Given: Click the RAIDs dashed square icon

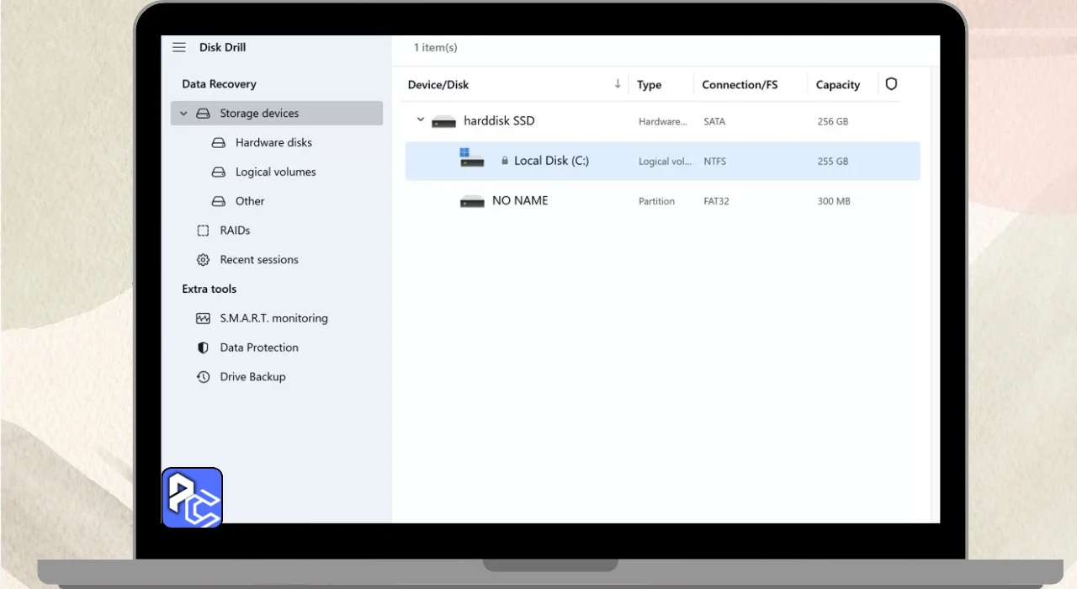Looking at the screenshot, I should (203, 231).
